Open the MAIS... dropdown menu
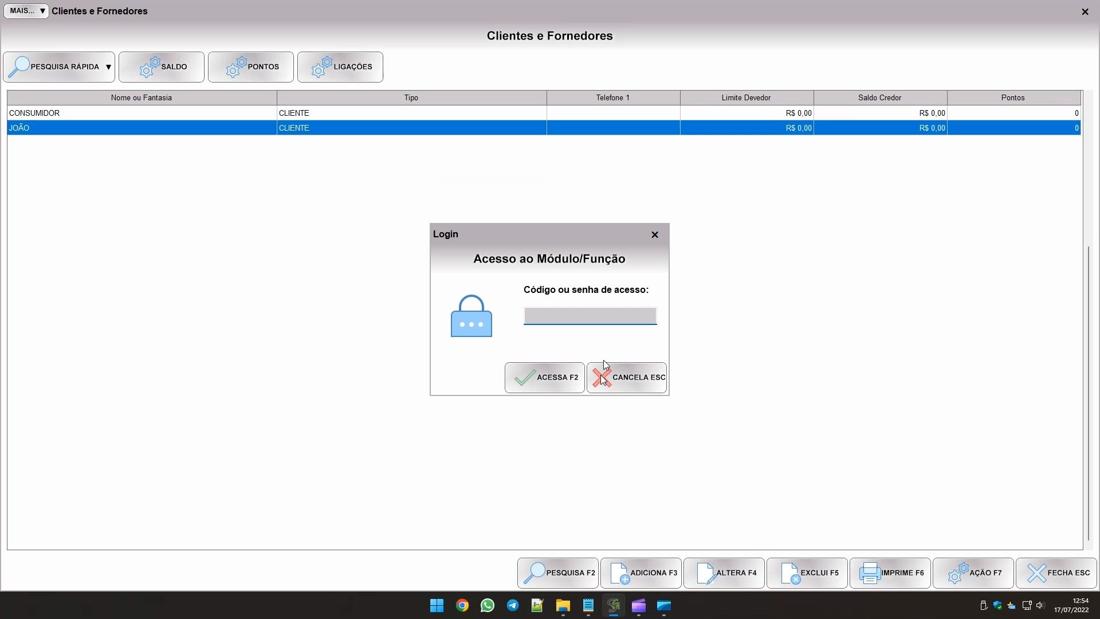Viewport: 1100px width, 619px height. 26,11
